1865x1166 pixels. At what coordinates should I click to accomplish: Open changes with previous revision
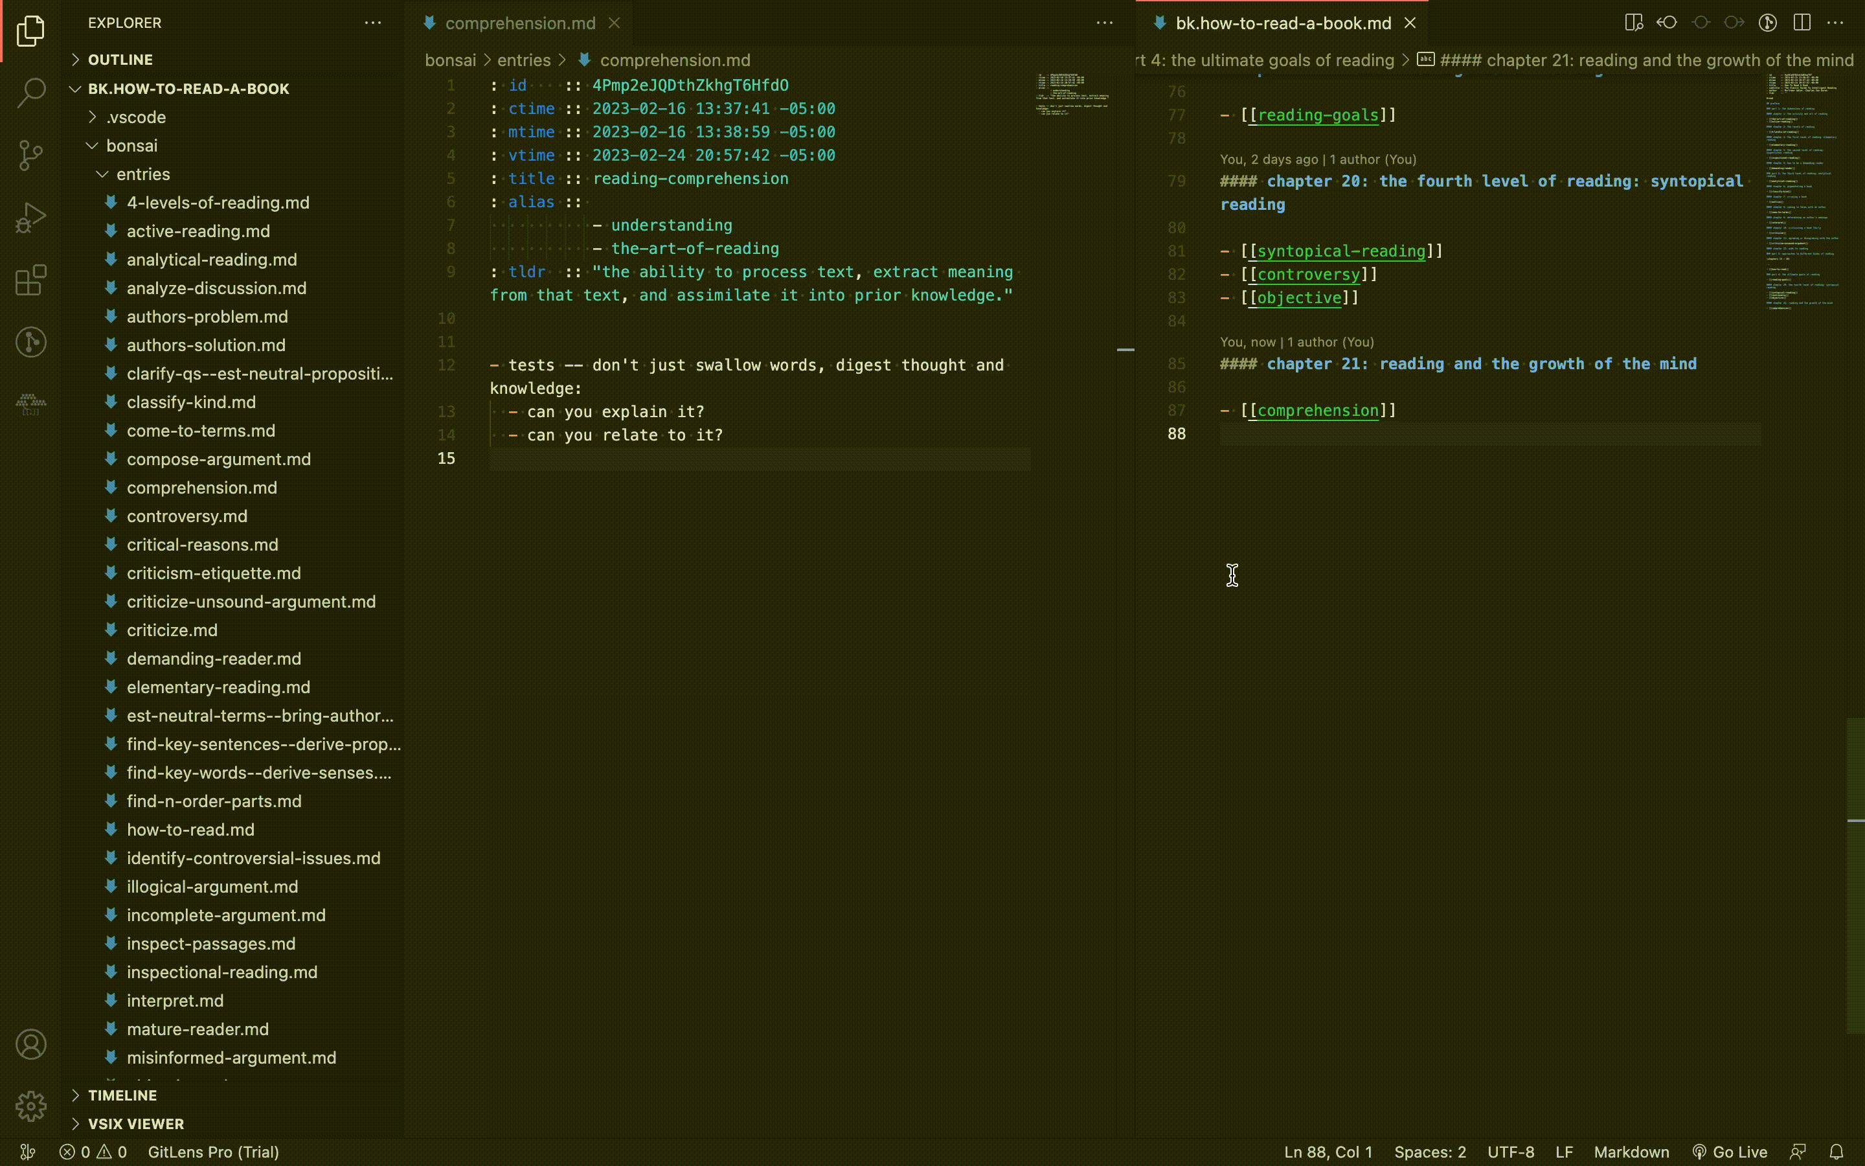[1667, 23]
